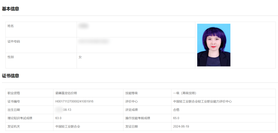Click certificate number H00171127000241001916
The height and width of the screenshot is (133, 278).
74,101
